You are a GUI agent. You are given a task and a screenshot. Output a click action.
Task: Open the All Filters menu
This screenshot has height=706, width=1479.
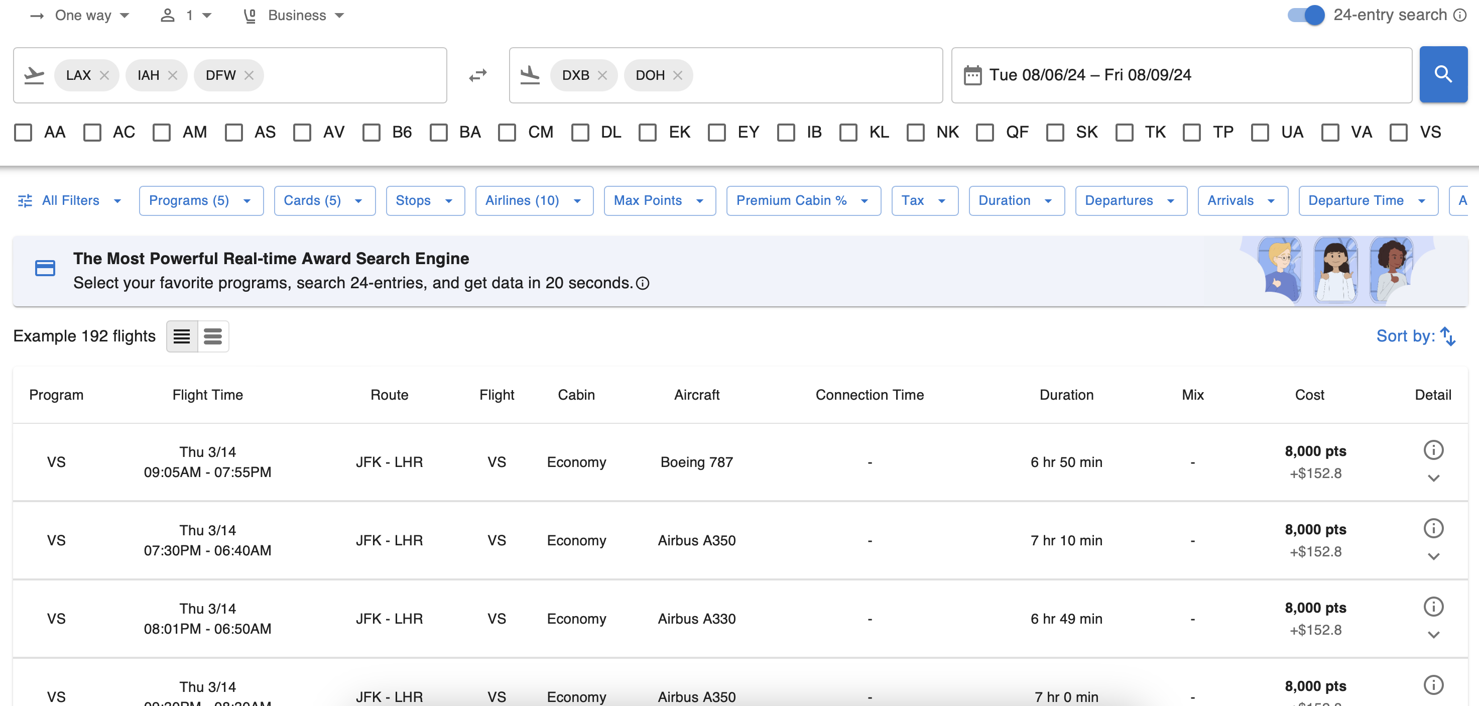click(70, 200)
